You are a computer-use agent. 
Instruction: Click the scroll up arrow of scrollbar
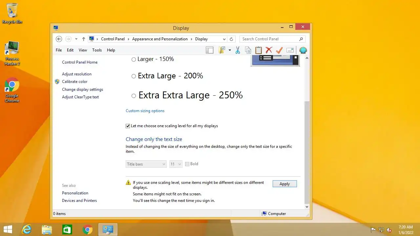[307, 58]
